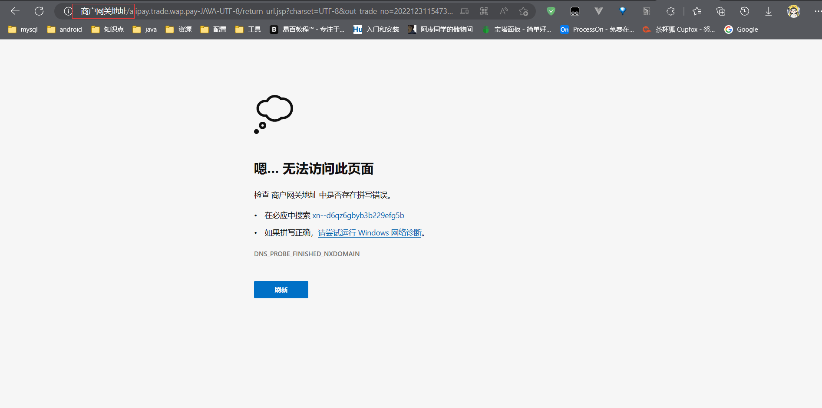Open the 茶杯狐 Cupfox bookmark

[679, 29]
